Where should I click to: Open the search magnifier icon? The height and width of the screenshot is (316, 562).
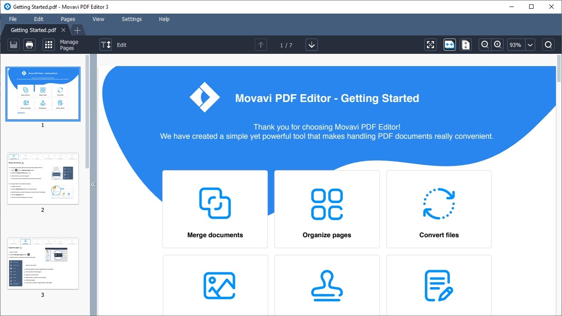[x=548, y=45]
